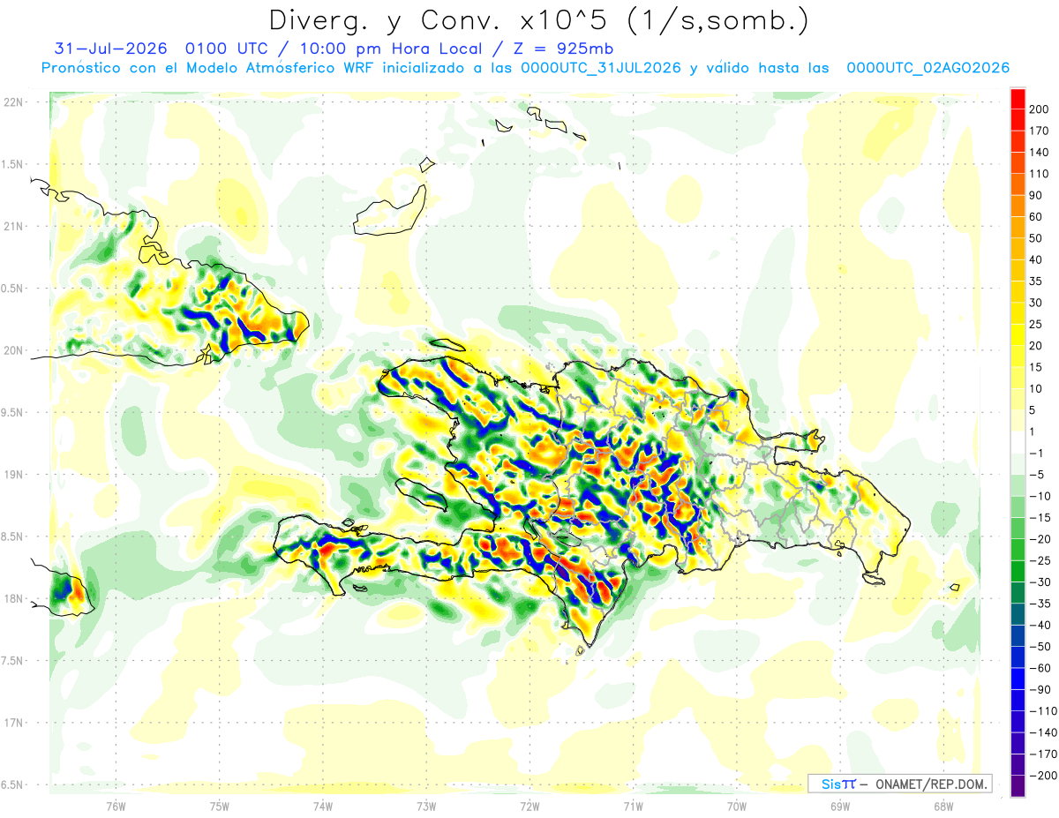Click the colorbar value "170" in the red range
Viewport: 1059px width, 818px height.
tap(1040, 131)
